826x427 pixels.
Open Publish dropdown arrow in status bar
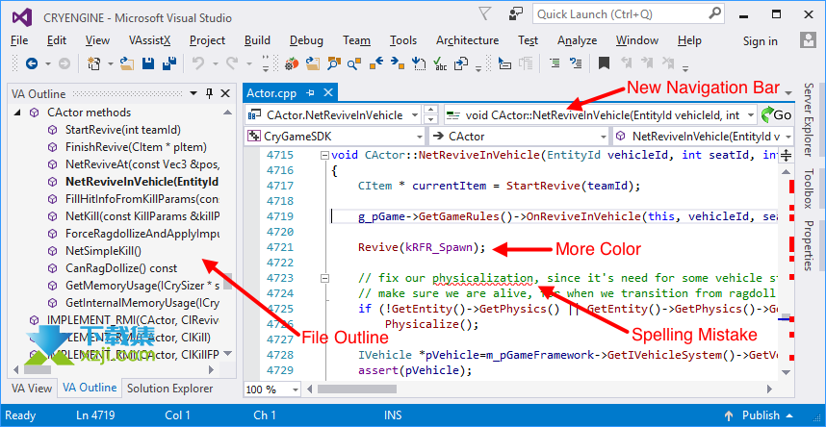pos(787,415)
